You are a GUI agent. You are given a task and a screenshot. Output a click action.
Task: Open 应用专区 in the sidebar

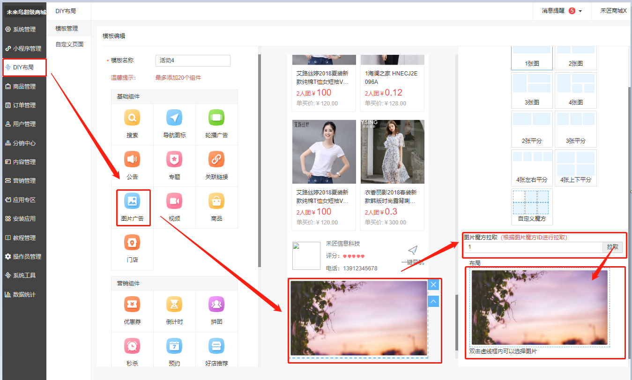[23, 200]
